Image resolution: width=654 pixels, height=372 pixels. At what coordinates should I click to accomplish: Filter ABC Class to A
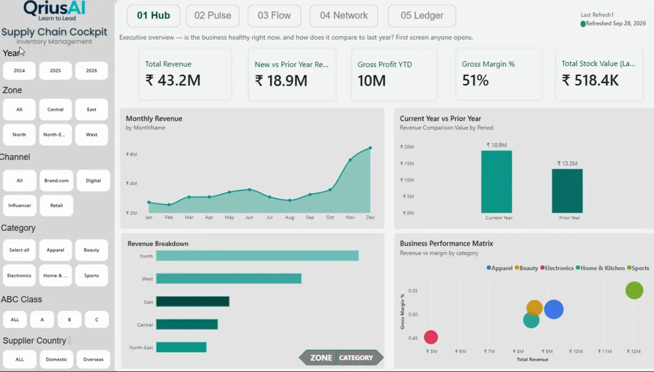42,319
